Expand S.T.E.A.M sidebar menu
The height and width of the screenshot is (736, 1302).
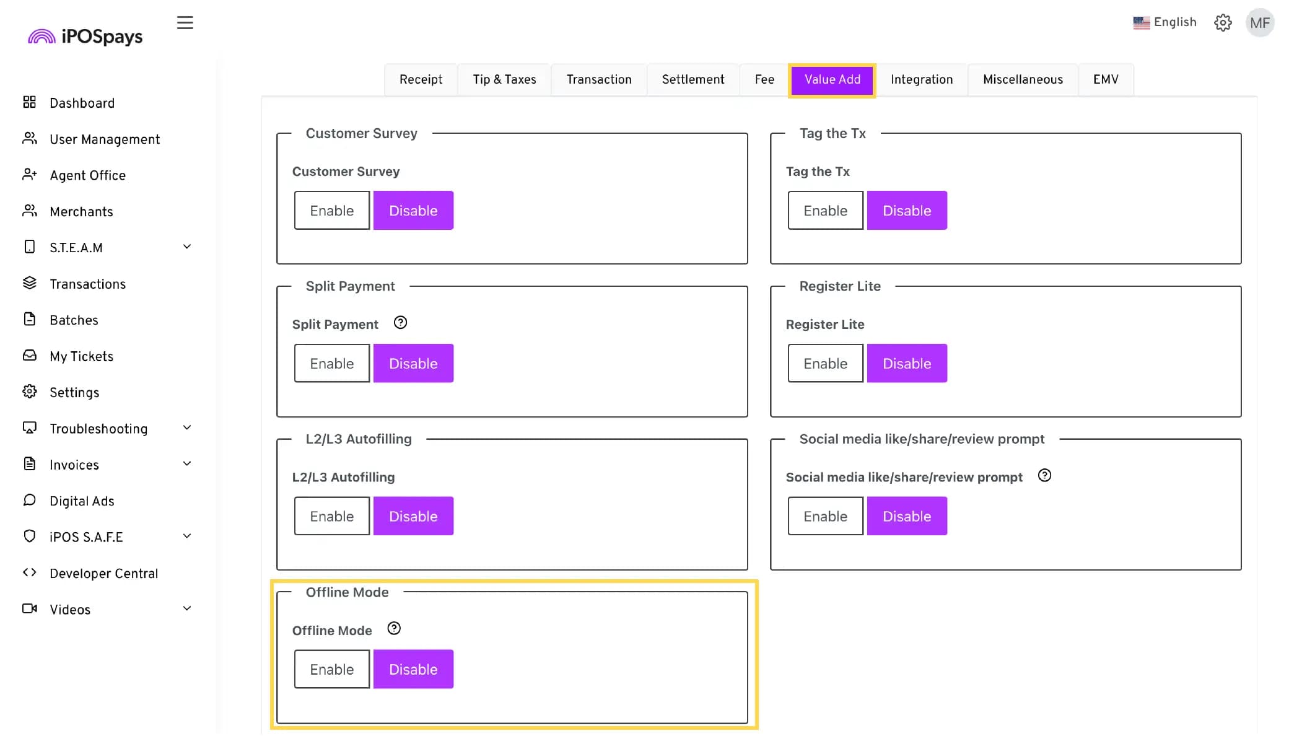pyautogui.click(x=186, y=247)
